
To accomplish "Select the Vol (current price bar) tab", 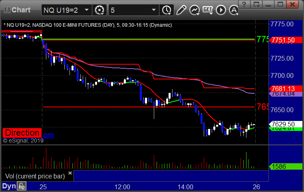I will (x=35, y=176).
